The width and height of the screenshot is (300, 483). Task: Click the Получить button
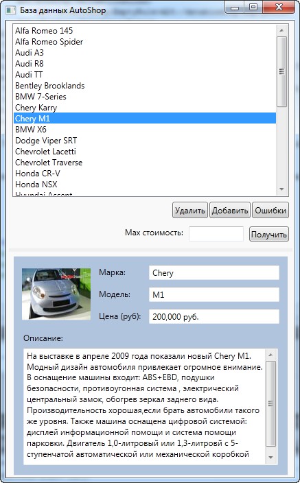tap(269, 234)
